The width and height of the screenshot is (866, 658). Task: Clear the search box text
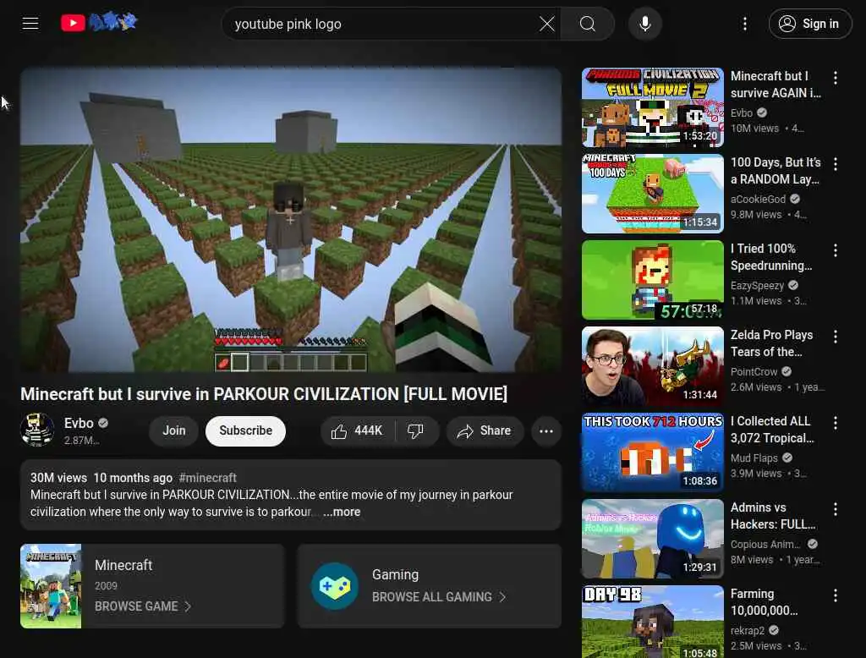click(x=547, y=24)
